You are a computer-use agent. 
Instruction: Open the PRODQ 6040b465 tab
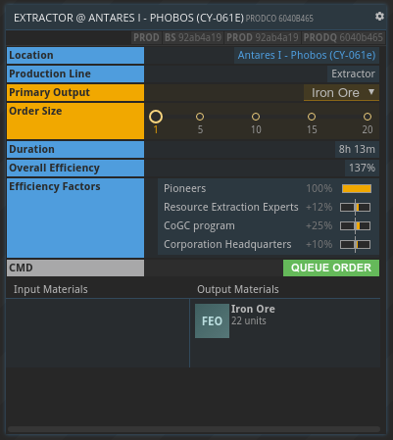[343, 37]
